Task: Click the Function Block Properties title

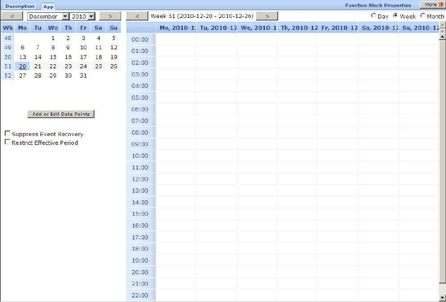Action: (378, 6)
